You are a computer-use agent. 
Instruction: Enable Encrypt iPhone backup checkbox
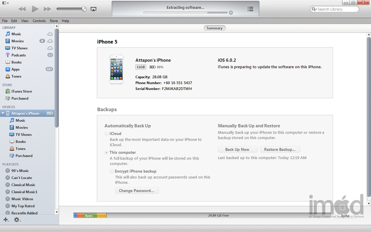(112, 171)
